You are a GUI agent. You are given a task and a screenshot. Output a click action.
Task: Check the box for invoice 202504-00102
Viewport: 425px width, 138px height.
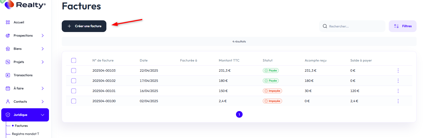tap(74, 81)
